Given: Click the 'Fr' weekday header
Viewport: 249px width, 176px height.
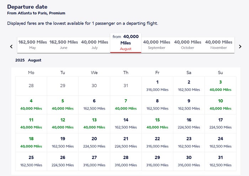Looking at the screenshot, I should click(x=157, y=73).
